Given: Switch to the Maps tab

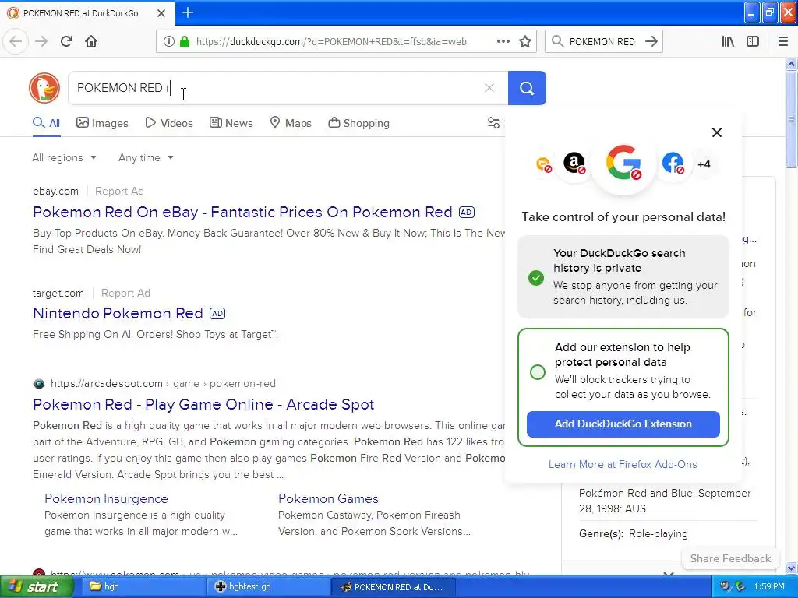Looking at the screenshot, I should click(x=291, y=123).
